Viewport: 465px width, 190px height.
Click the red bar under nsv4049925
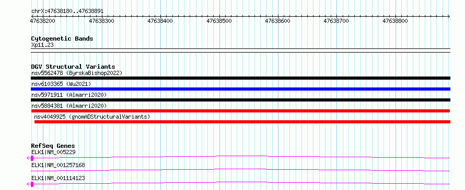[x=242, y=122]
